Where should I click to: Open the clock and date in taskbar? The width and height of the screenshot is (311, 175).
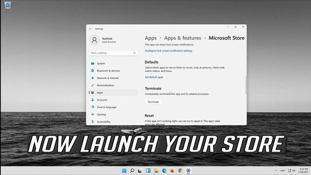click(x=303, y=171)
